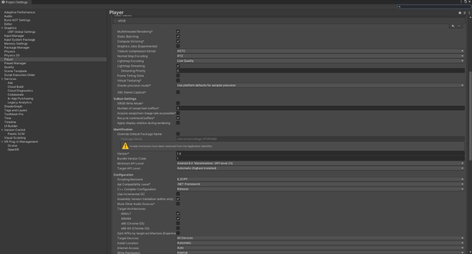
Task: Enable 360 Stereo Capture
Action: coord(178,92)
